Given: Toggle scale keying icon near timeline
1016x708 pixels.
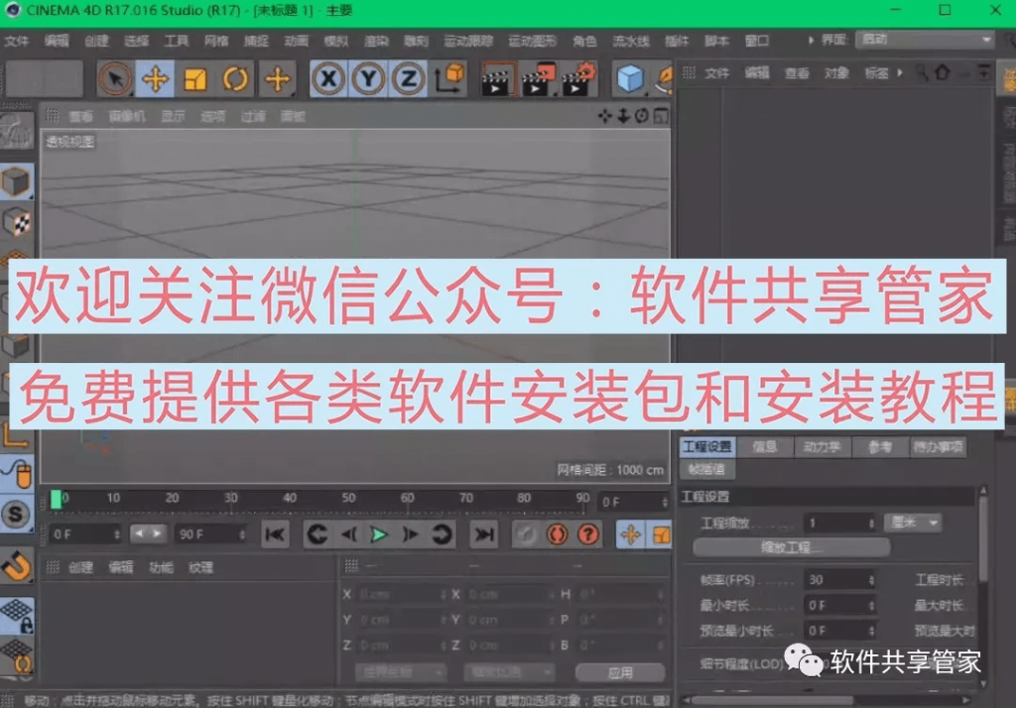Looking at the screenshot, I should (x=660, y=534).
